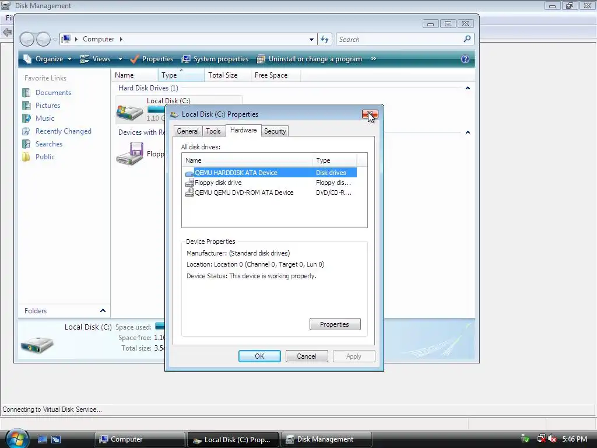Select QEMU QEMU DVD-ROM ATA Device row
Screen dimensions: 597x448
pos(271,192)
